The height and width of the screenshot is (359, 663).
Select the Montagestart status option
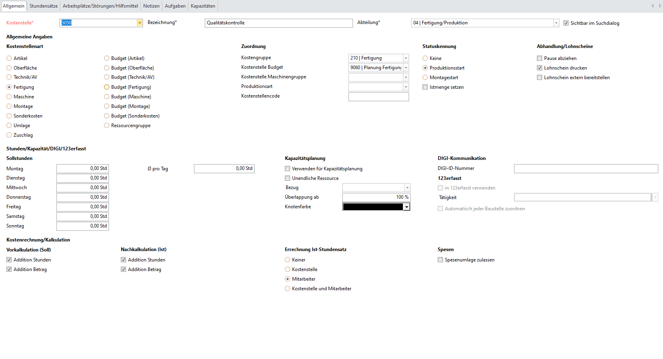[x=425, y=78]
